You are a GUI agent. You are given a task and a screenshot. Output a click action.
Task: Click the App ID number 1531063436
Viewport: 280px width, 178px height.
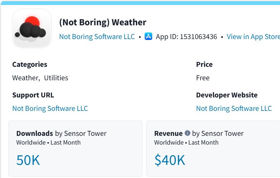tap(198, 37)
